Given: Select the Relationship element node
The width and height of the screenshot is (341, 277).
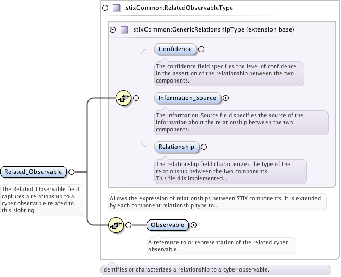Looking at the screenshot, I should 176,147.
